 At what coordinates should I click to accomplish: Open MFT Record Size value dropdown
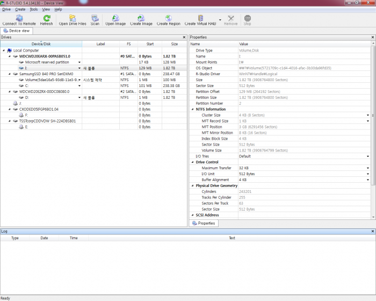point(368,121)
